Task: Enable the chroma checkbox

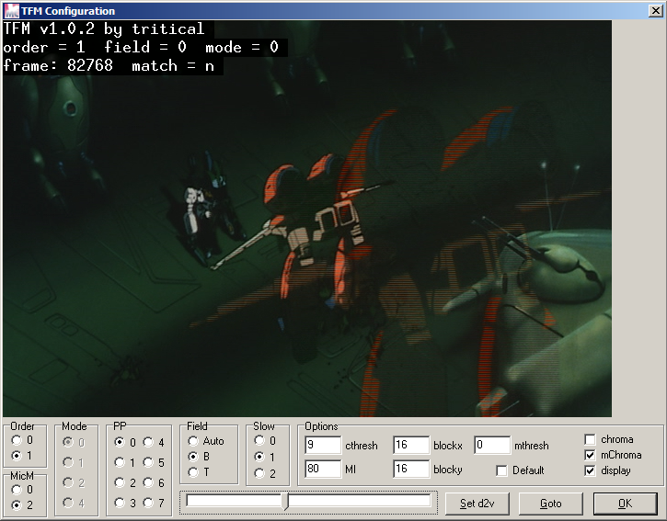Action: (x=590, y=439)
